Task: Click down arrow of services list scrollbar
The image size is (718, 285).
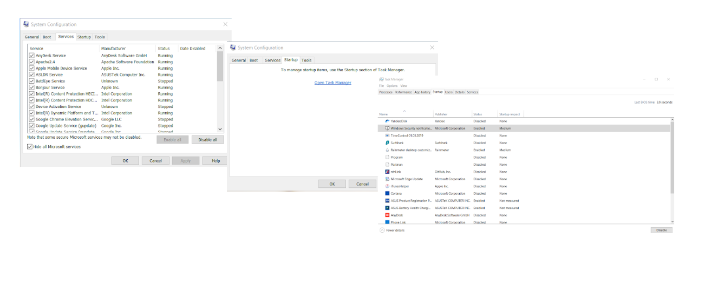Action: [220, 130]
